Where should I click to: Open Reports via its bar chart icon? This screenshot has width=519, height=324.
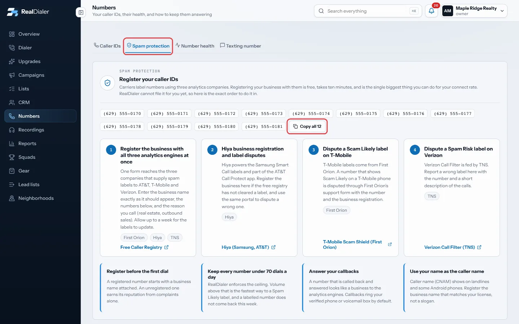pos(12,144)
